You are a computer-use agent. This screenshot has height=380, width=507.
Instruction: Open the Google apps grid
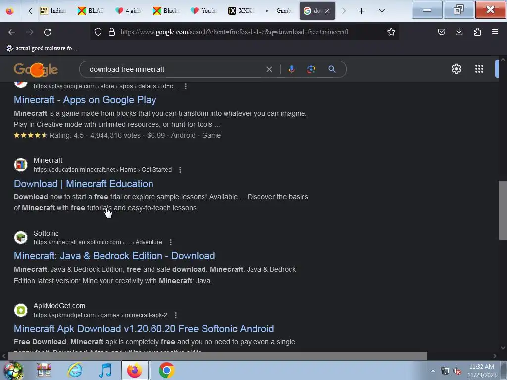point(479,69)
